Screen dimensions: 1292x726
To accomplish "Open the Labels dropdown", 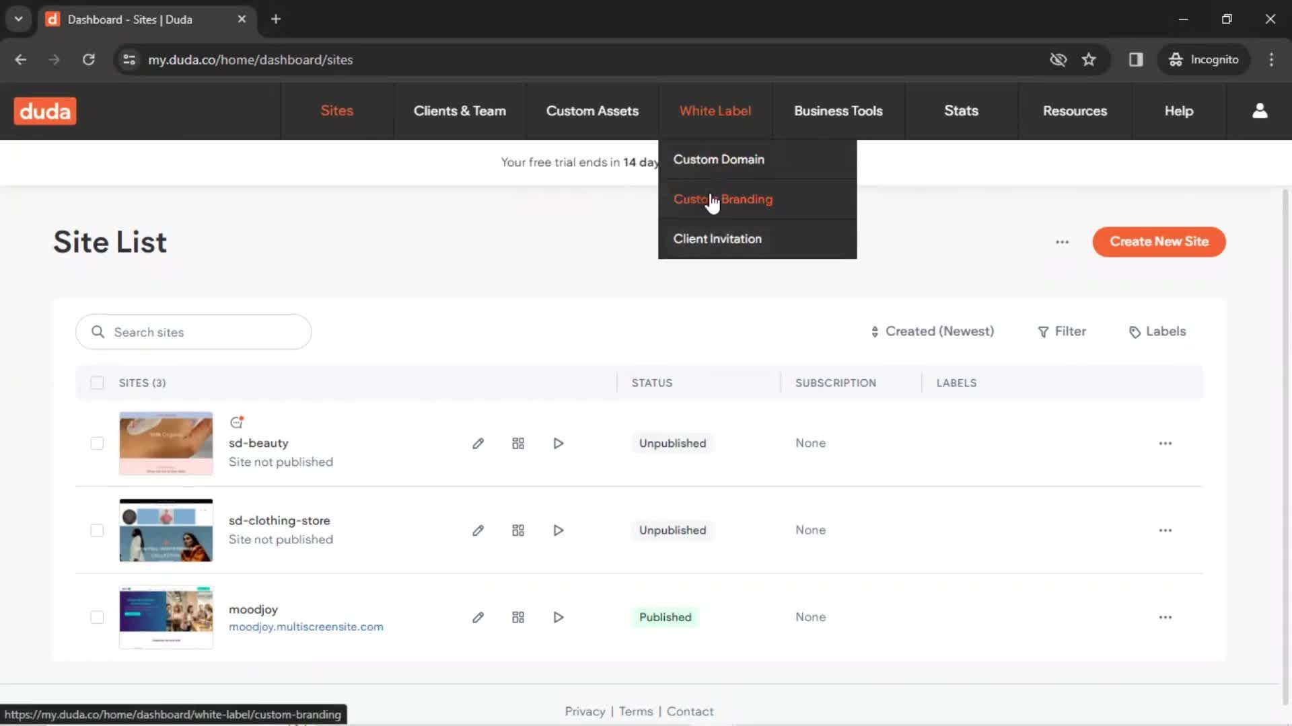I will point(1157,331).
